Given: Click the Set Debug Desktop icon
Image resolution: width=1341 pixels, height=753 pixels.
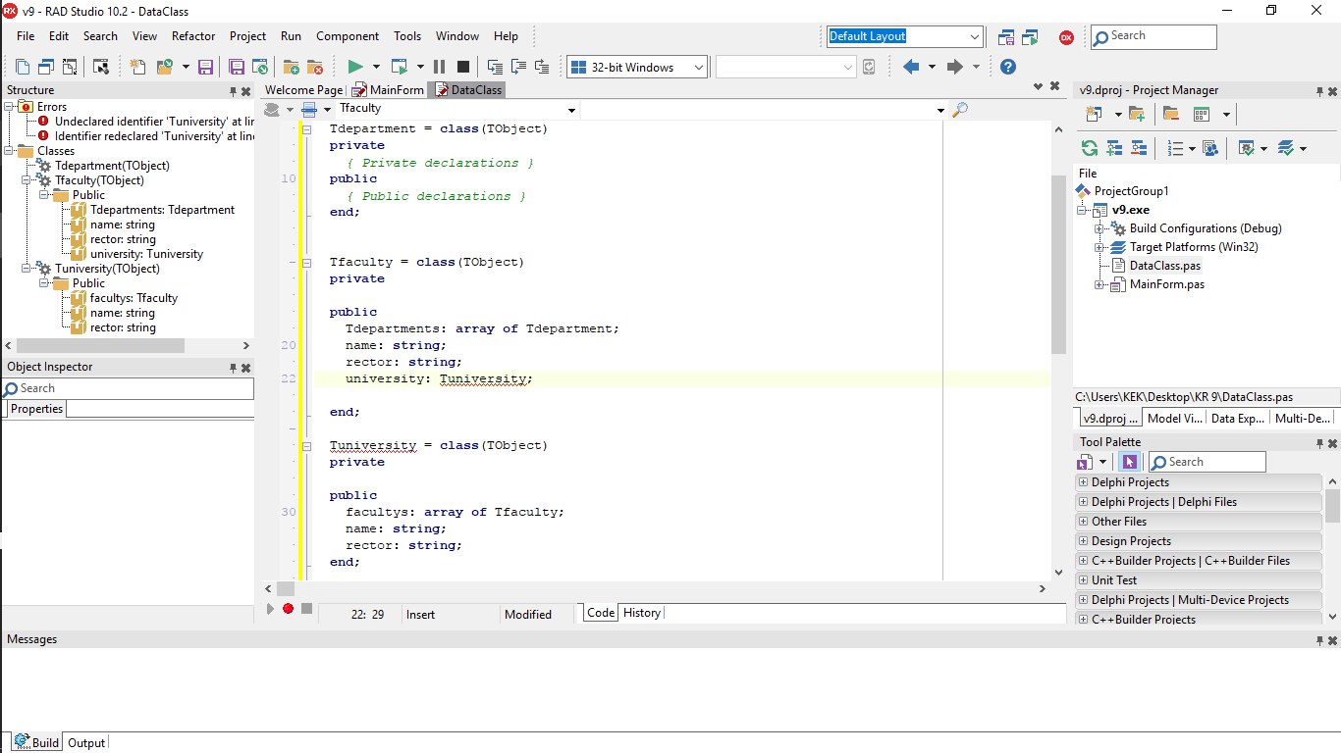Looking at the screenshot, I should click(1030, 37).
